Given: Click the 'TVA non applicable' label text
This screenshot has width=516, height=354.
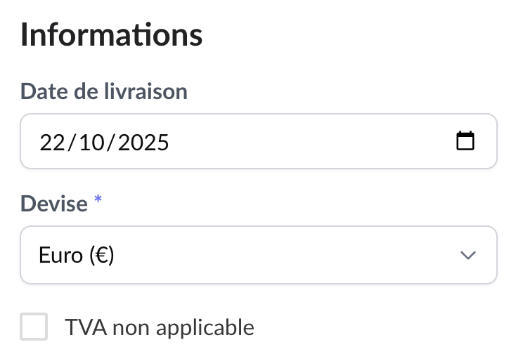Looking at the screenshot, I should click(159, 327).
